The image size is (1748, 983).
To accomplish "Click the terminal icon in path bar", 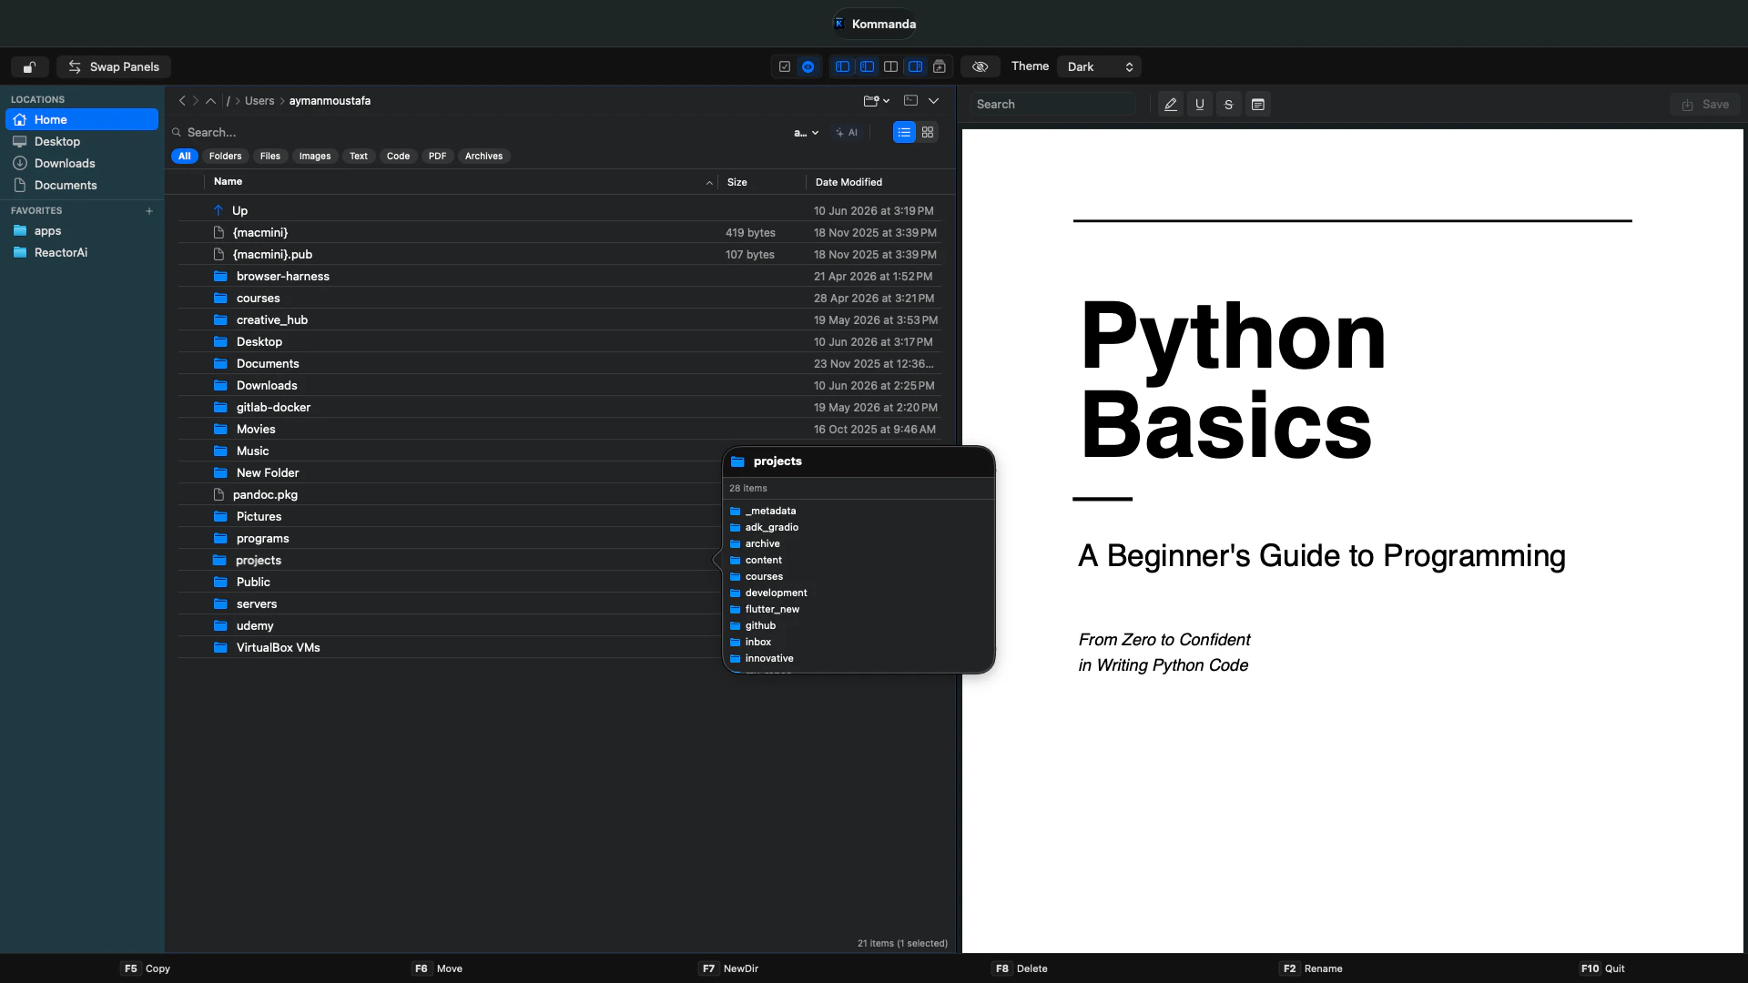I will (910, 100).
